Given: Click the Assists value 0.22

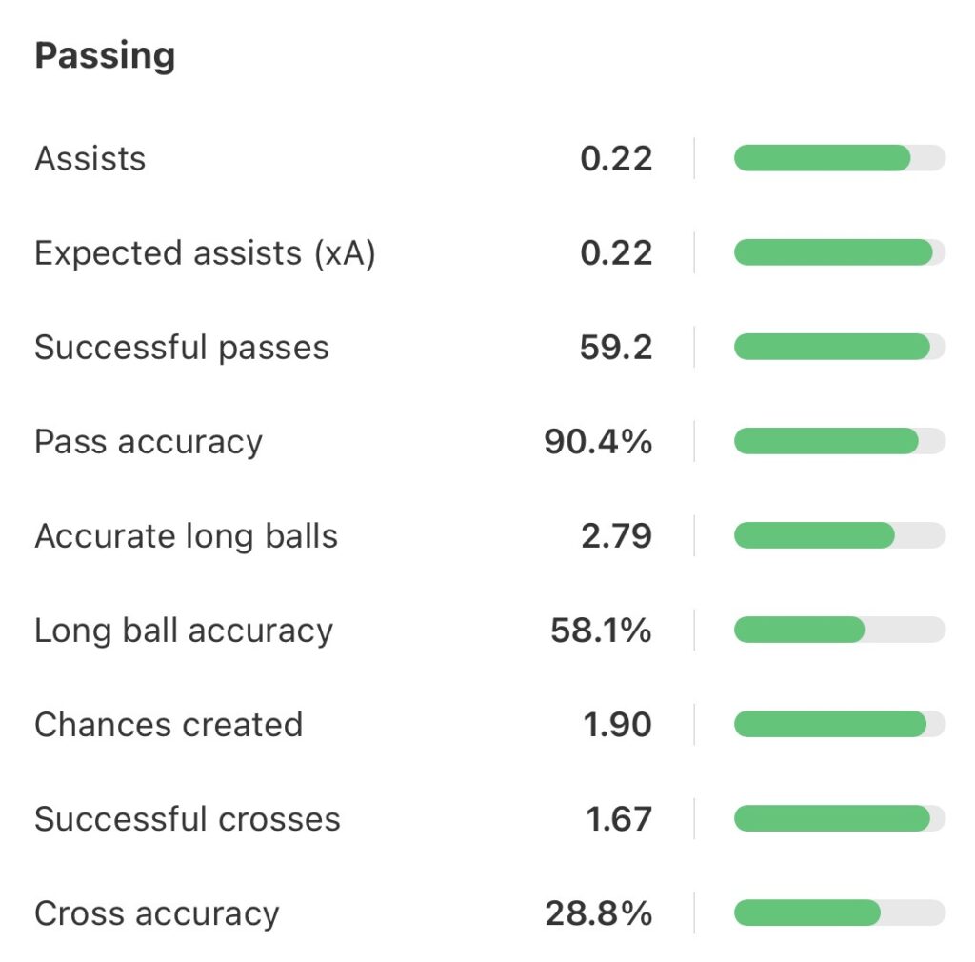Looking at the screenshot, I should pyautogui.click(x=616, y=158).
